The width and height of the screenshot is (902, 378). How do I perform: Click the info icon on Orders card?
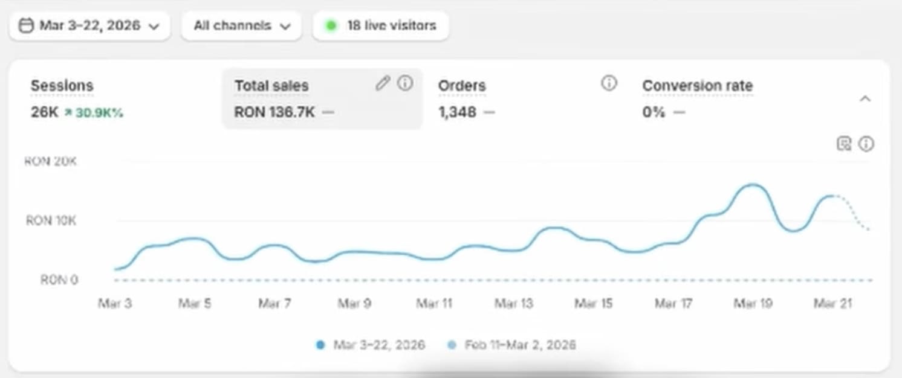[609, 83]
